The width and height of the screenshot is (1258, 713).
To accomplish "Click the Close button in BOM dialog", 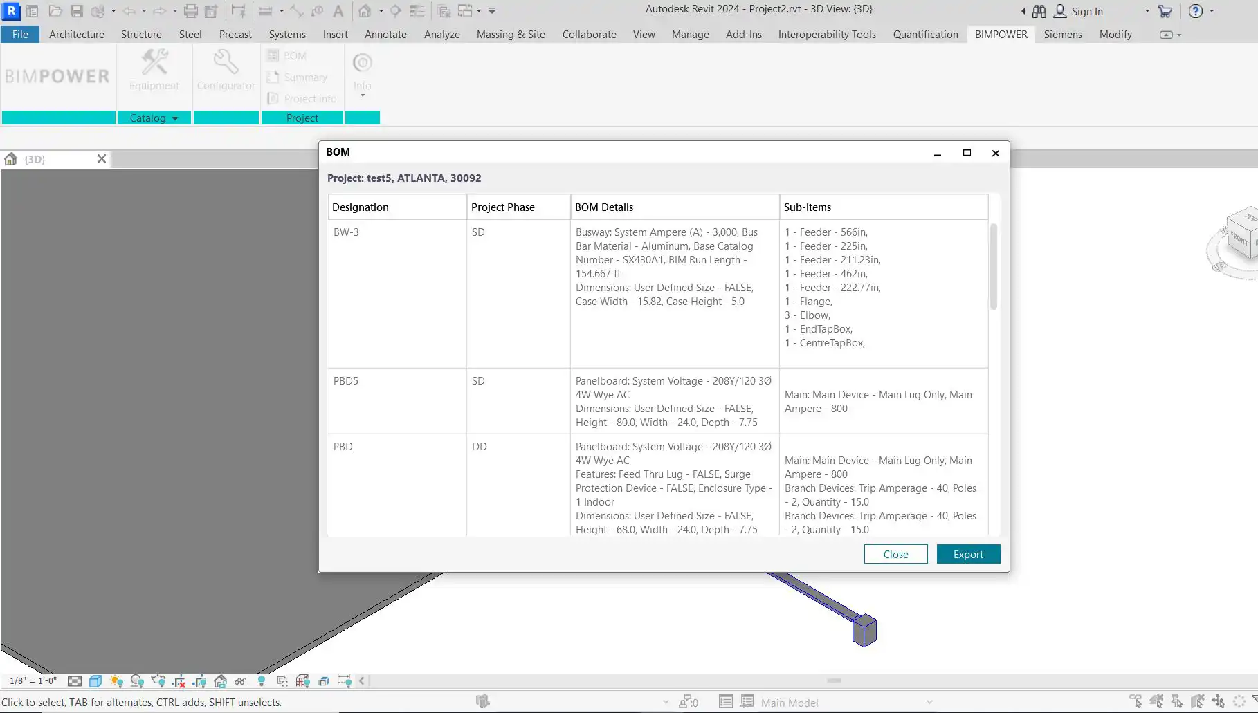I will coord(895,554).
